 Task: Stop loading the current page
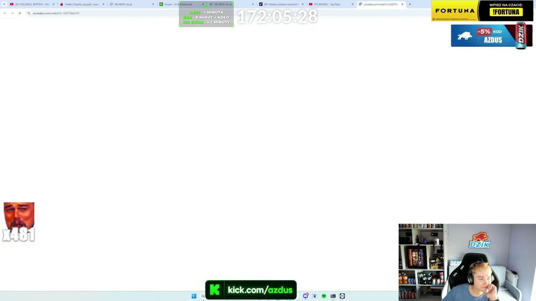[20, 13]
